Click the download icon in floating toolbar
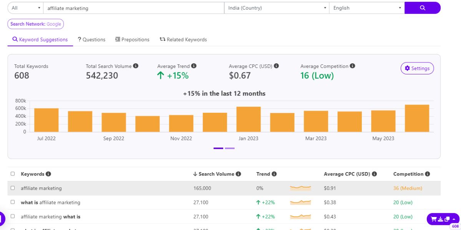Viewport: 461px width, 230px height. point(441,219)
